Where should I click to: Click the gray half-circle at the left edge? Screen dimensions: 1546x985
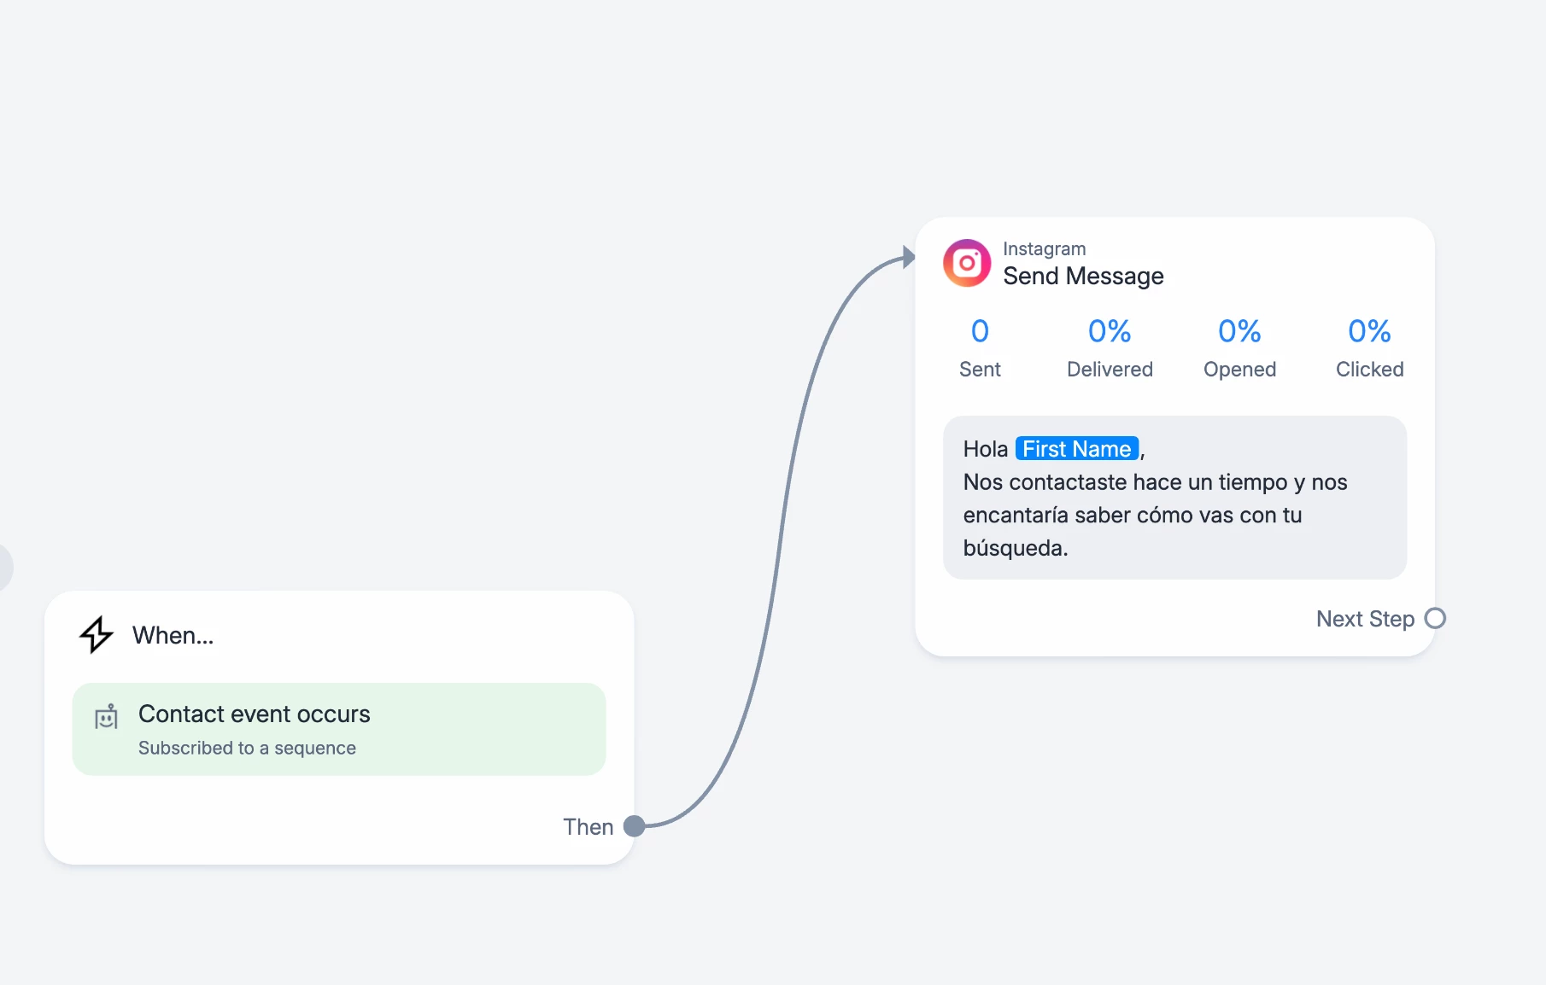[4, 567]
